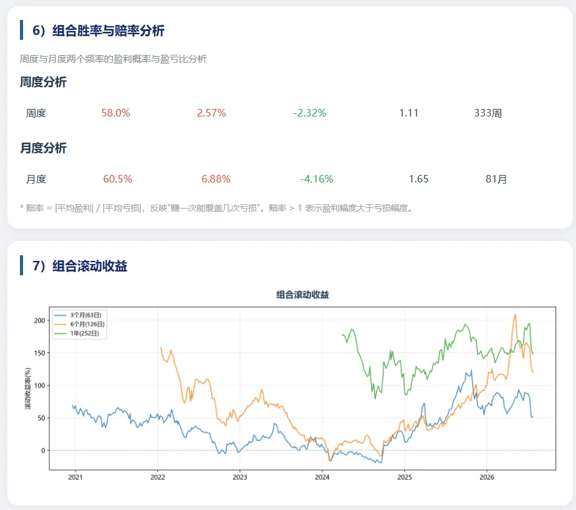Click the monthly average loss -4.16%
576x510 pixels.
coord(317,179)
